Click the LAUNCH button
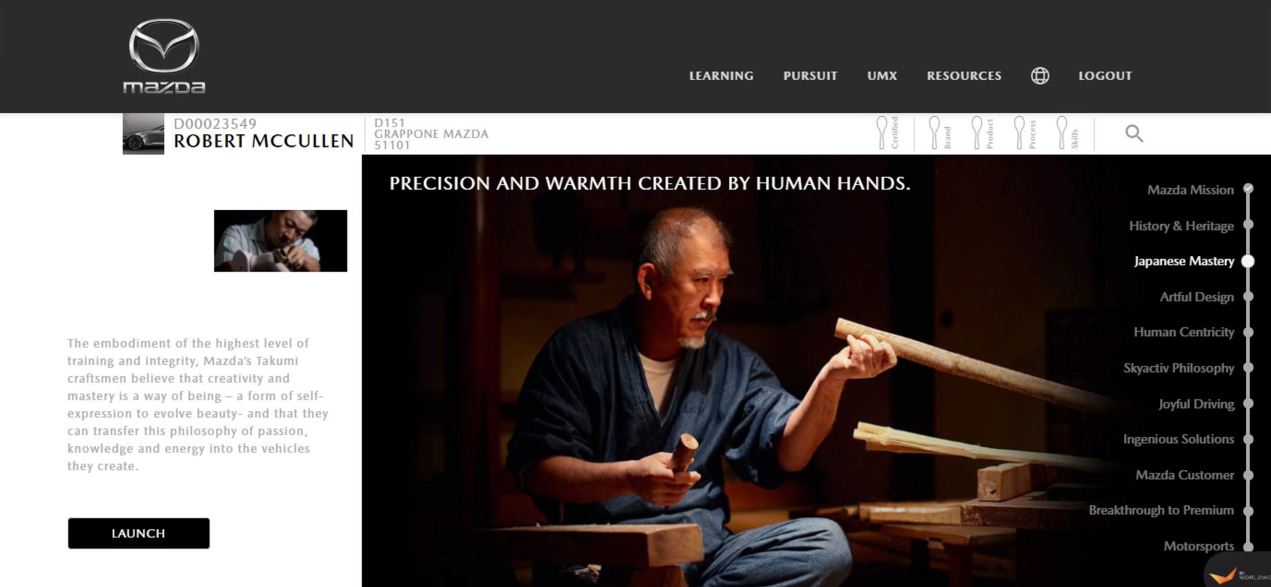The image size is (1271, 587). [x=139, y=533]
